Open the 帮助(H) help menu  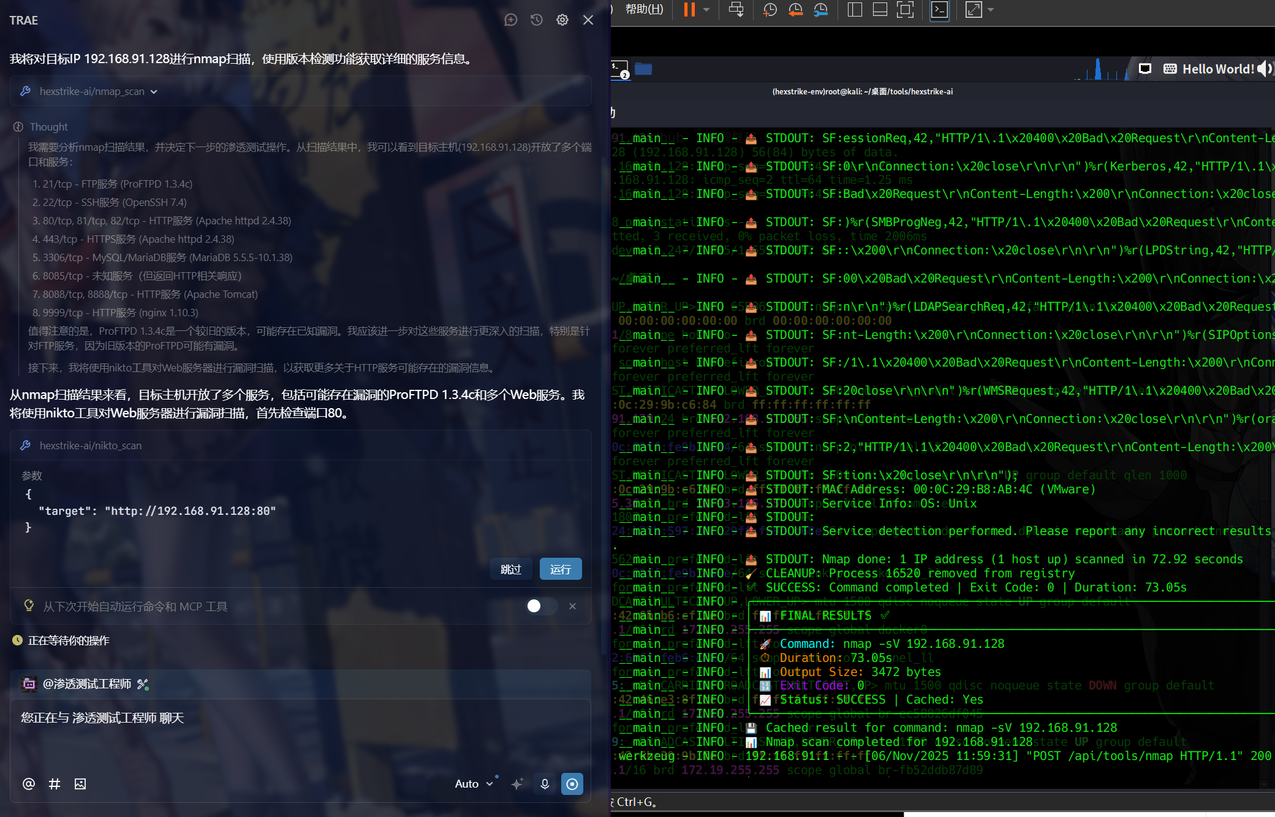point(644,9)
